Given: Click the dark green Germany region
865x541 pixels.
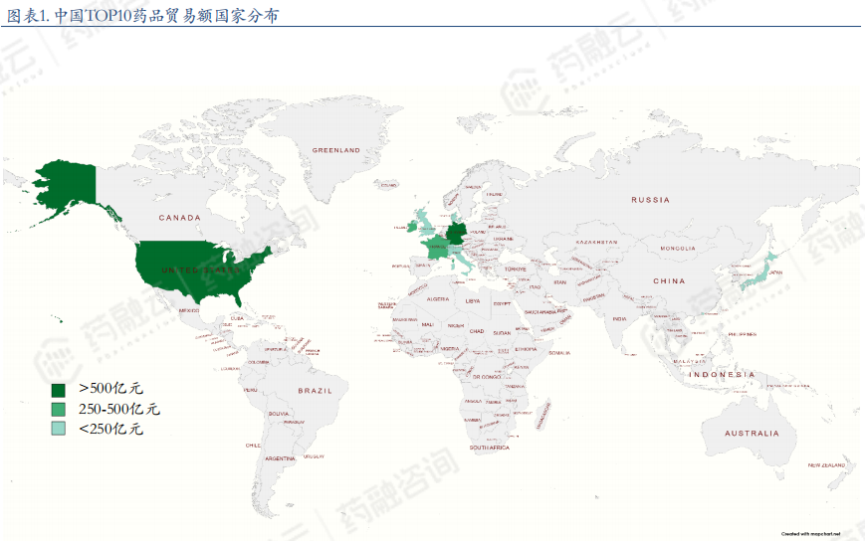Looking at the screenshot, I should click(x=456, y=234).
